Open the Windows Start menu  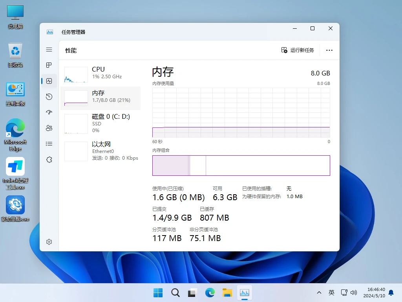click(x=158, y=293)
